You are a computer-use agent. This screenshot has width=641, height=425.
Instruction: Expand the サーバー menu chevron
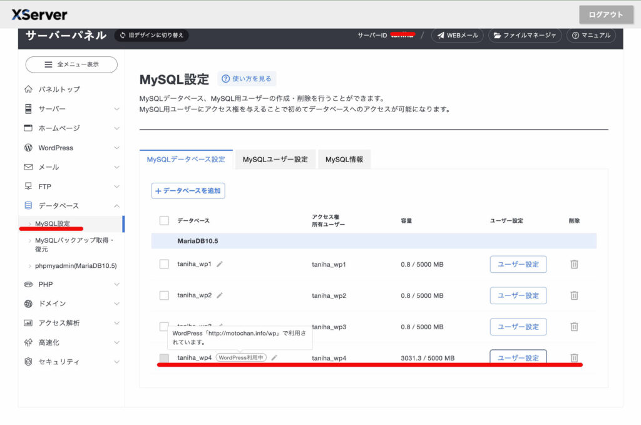117,109
